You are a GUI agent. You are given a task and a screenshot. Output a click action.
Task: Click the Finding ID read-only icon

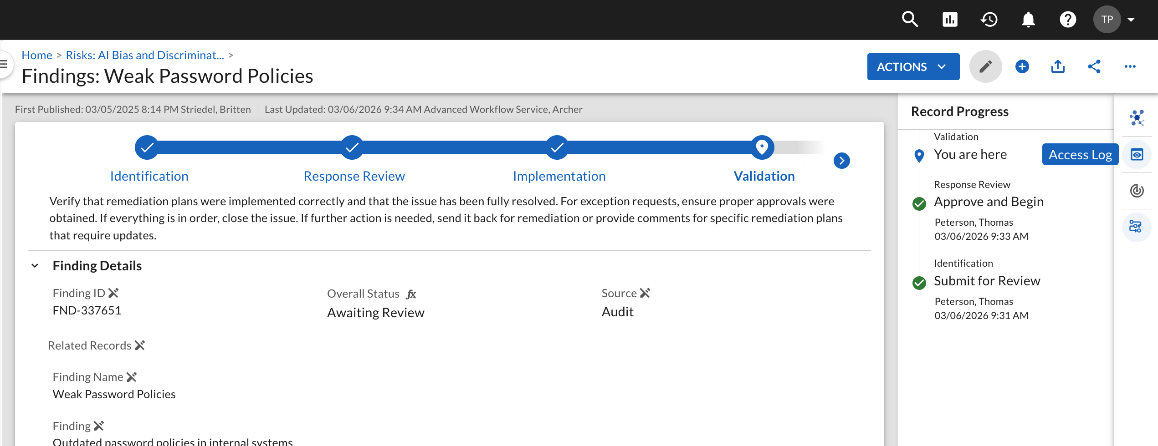tap(113, 293)
